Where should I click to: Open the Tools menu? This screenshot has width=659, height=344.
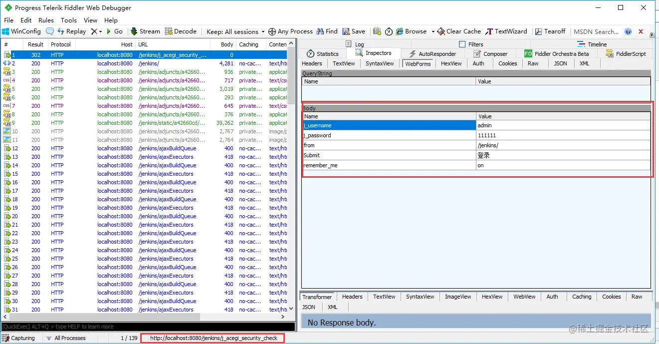click(x=69, y=20)
